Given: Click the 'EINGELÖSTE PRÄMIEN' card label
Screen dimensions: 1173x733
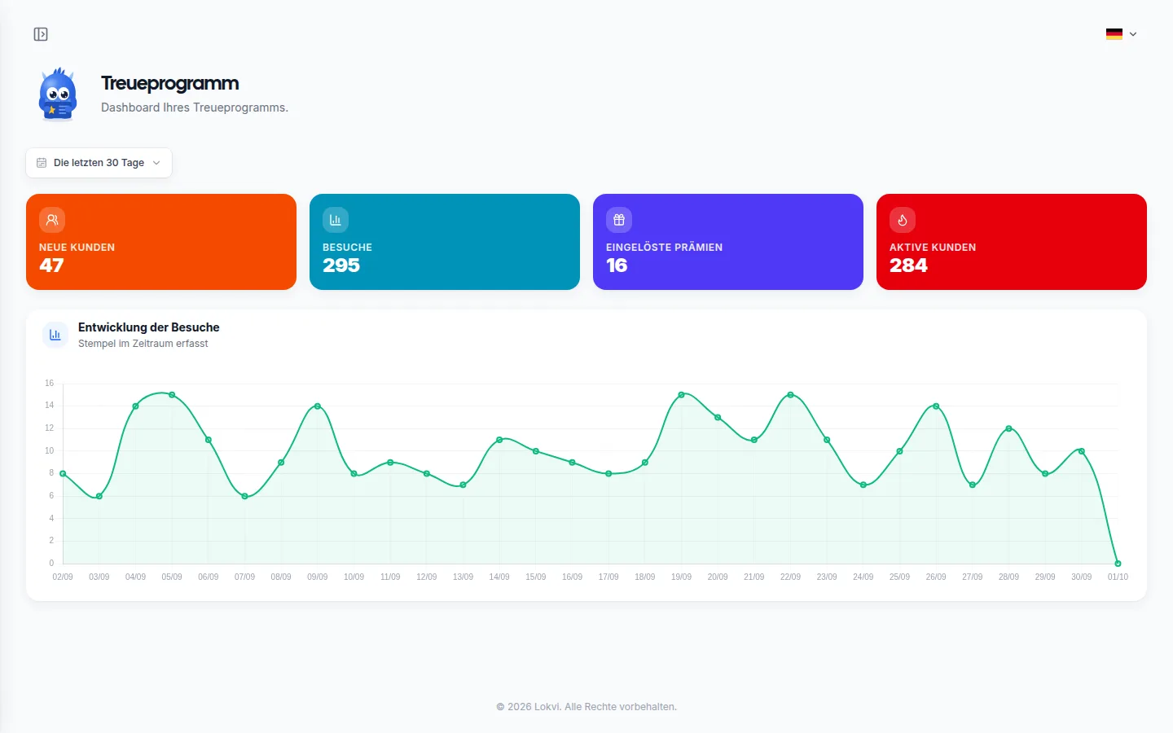Looking at the screenshot, I should click(664, 248).
